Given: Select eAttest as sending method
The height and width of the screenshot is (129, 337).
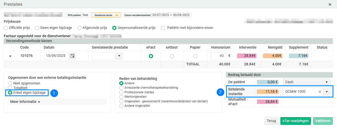Looking at the screenshot, I should 171,56.
